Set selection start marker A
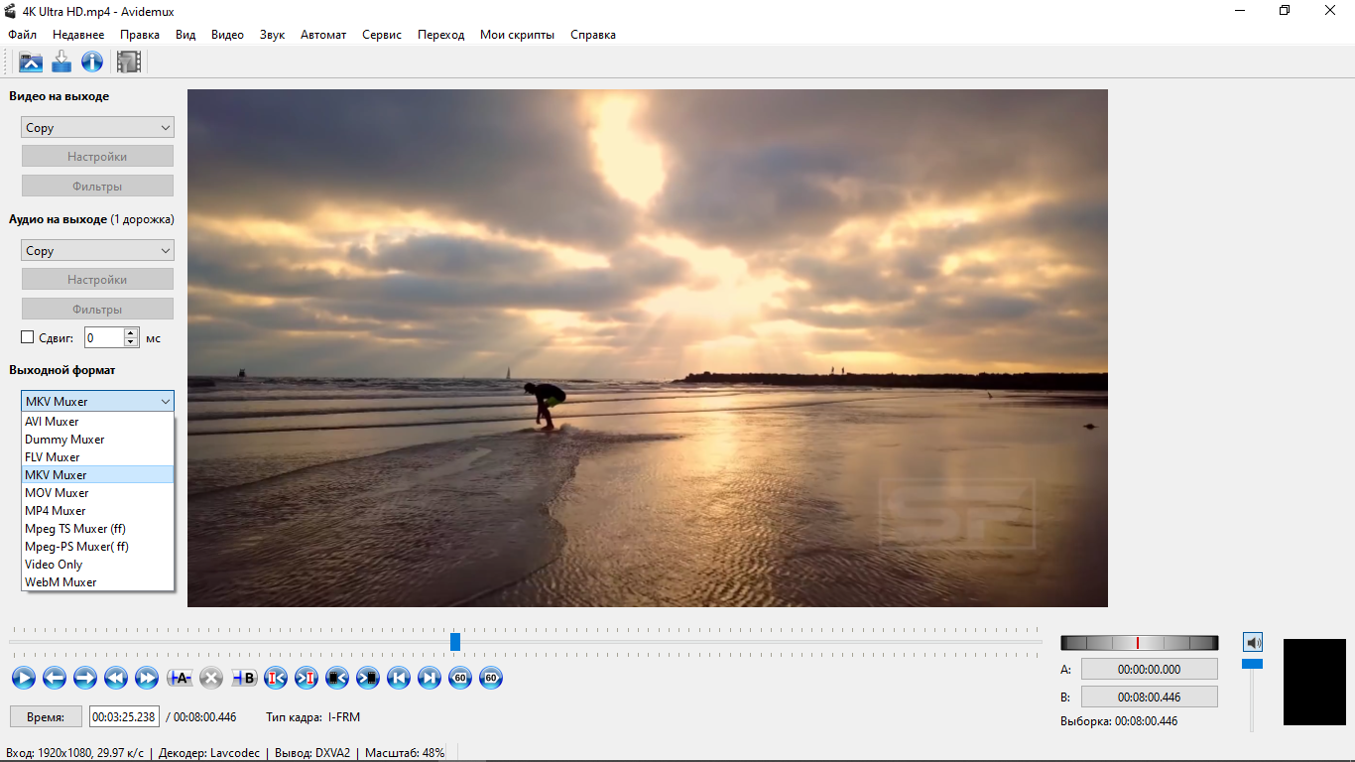Screen dimensions: 1355x762 point(180,678)
